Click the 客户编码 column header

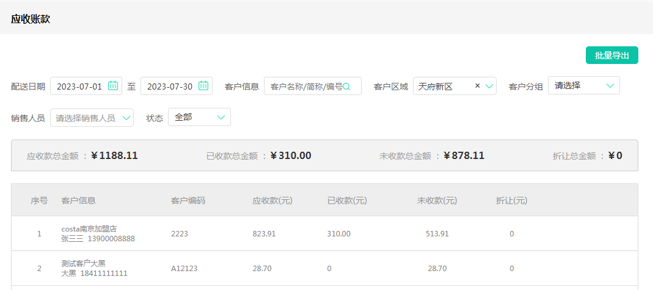click(188, 200)
